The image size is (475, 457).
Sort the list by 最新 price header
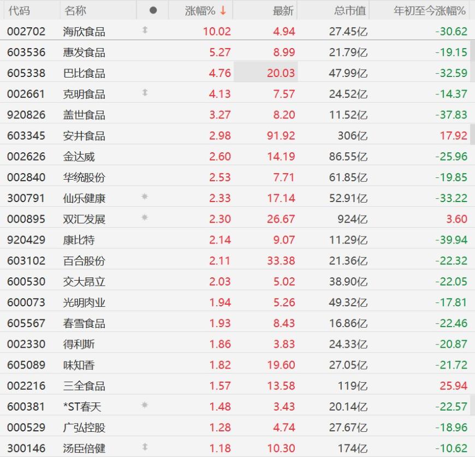(283, 11)
